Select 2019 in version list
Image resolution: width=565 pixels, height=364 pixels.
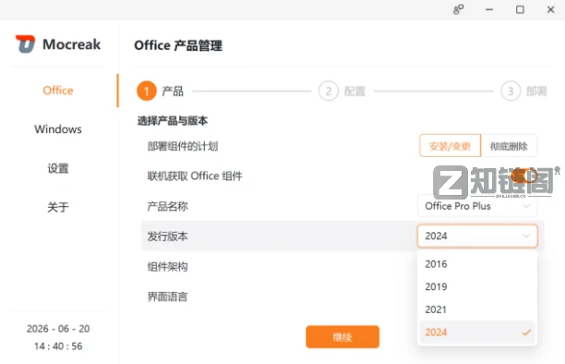(x=477, y=286)
